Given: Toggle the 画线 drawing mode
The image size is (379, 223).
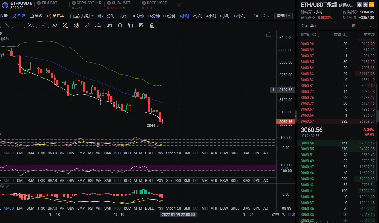Looking at the screenshot, I should point(19,16).
